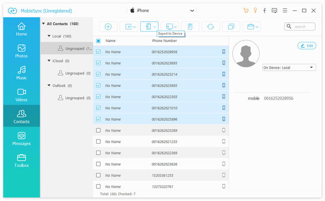This screenshot has height=201, width=325.
Task: Open the Export to Device dropdown arrow
Action: [155, 27]
